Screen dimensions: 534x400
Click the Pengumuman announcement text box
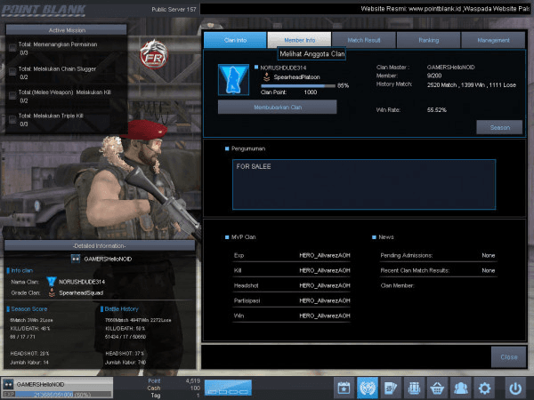click(364, 184)
